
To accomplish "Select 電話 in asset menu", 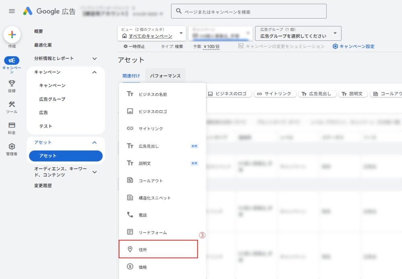I will tap(162, 215).
